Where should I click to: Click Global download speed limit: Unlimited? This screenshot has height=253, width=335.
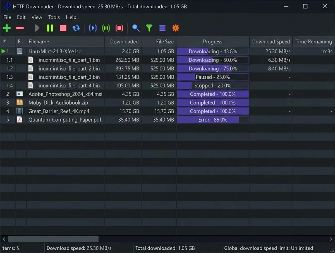click(269, 248)
